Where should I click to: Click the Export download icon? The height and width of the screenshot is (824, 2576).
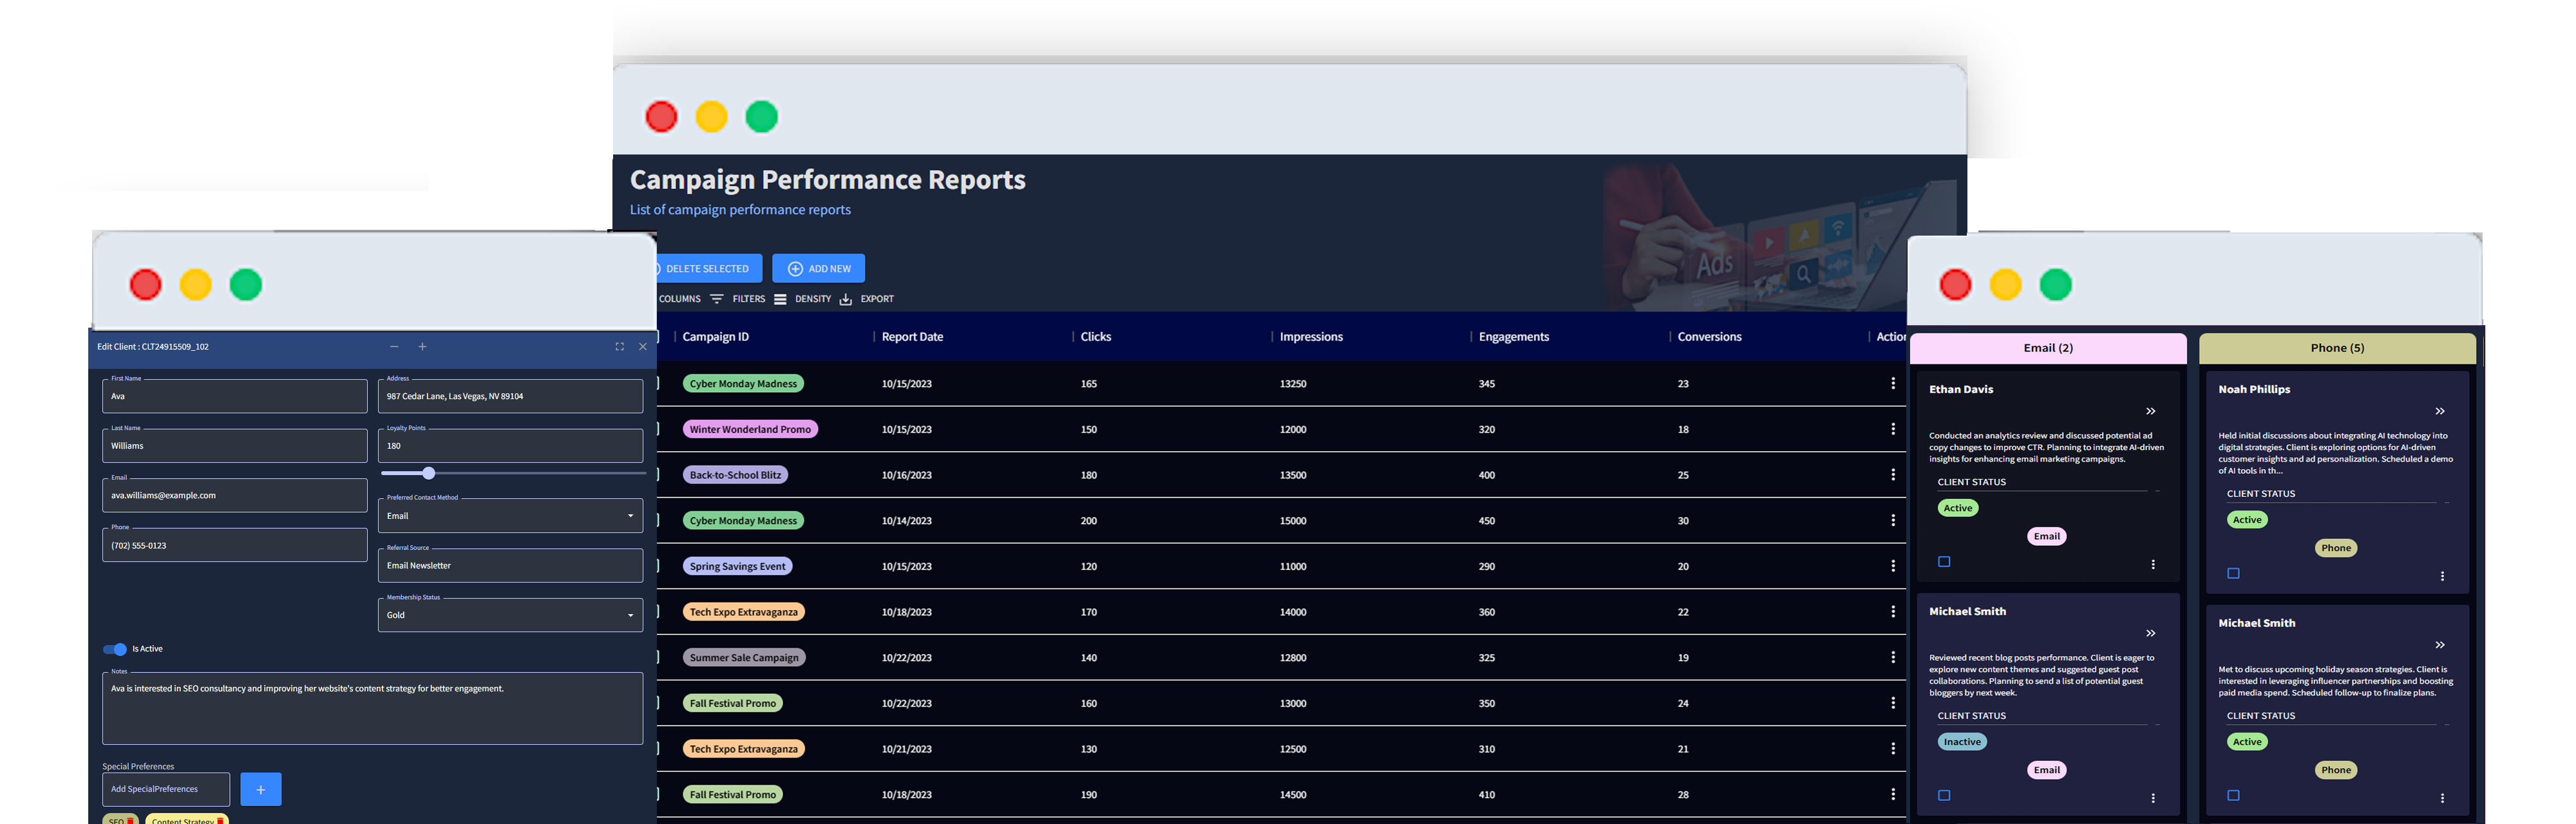846,298
